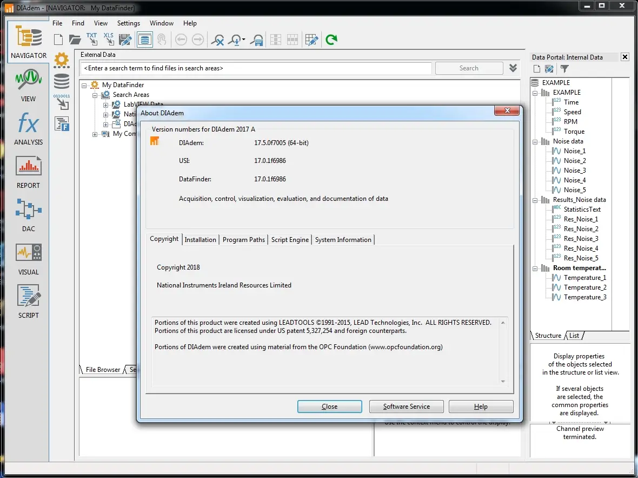Click the Software Service button

coord(407,407)
